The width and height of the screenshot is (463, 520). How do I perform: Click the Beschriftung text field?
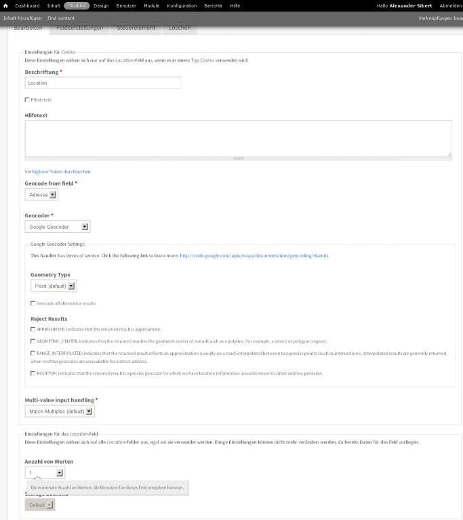click(x=103, y=83)
